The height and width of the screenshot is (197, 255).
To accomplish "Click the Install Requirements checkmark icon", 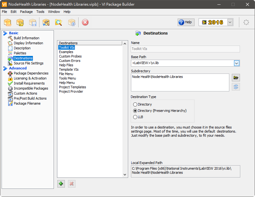I will tap(10, 84).
